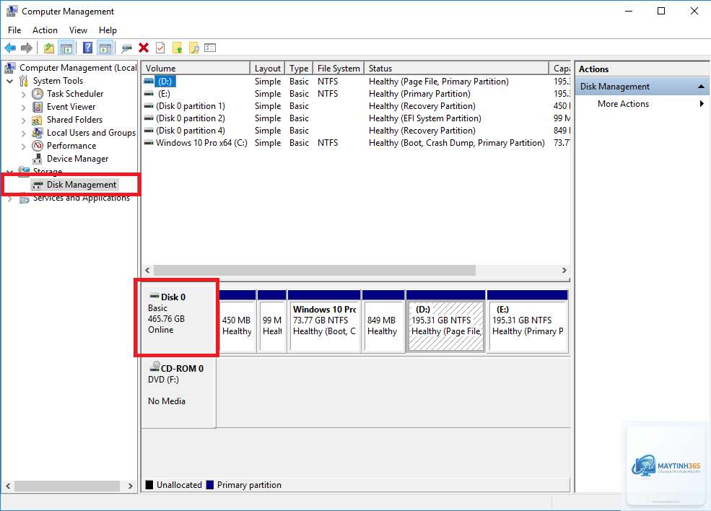This screenshot has width=711, height=511.
Task: Select the (D:) 195.31 GB partition block
Action: click(x=446, y=321)
